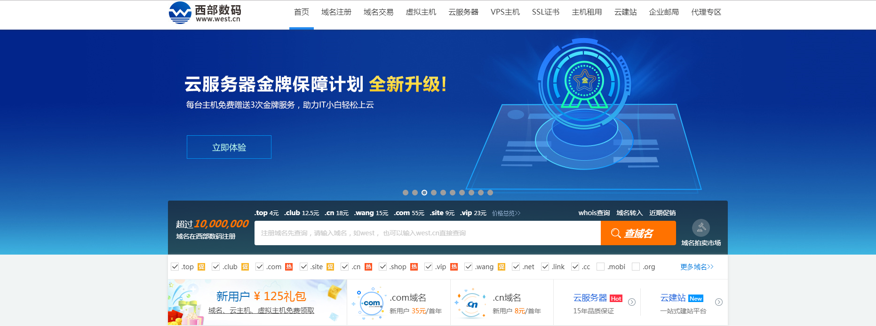Toggle the .shop domain checkbox
This screenshot has width=876, height=326.
click(383, 267)
